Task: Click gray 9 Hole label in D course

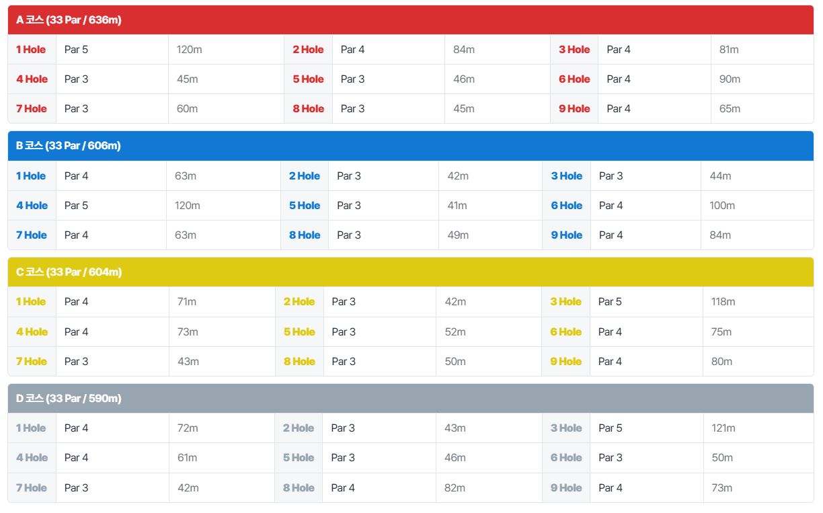Action: coord(567,487)
